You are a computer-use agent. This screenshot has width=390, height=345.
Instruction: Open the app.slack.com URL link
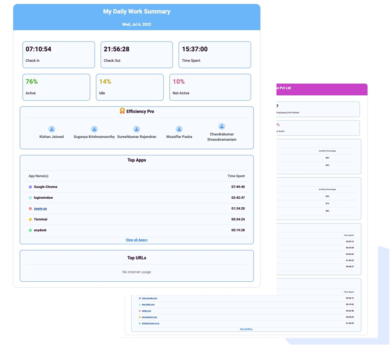[149, 304]
